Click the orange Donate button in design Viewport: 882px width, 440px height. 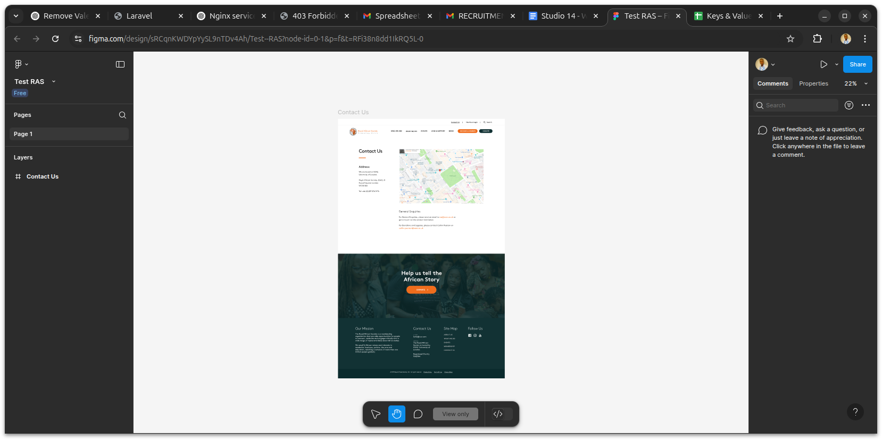coord(421,290)
